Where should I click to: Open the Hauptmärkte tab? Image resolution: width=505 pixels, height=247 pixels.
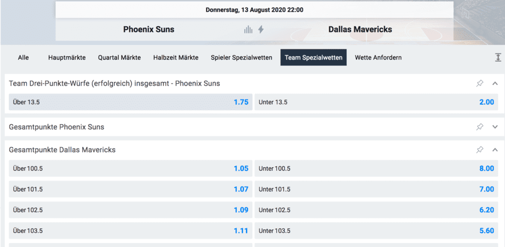coord(67,58)
